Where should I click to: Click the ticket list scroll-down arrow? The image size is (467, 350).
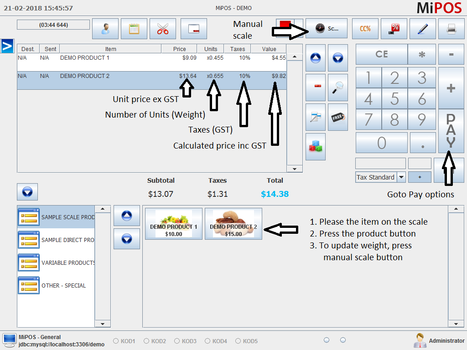(295, 169)
